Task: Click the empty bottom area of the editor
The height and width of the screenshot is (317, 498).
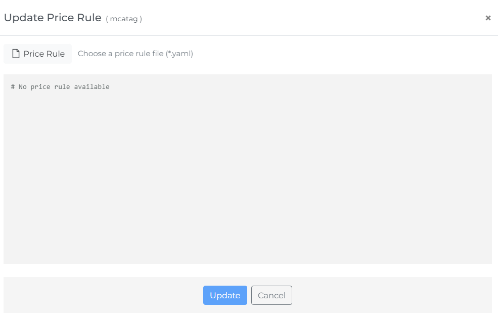Action: coord(248,222)
